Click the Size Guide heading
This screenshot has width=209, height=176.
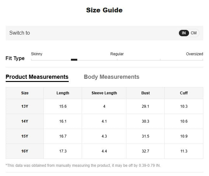point(104,10)
